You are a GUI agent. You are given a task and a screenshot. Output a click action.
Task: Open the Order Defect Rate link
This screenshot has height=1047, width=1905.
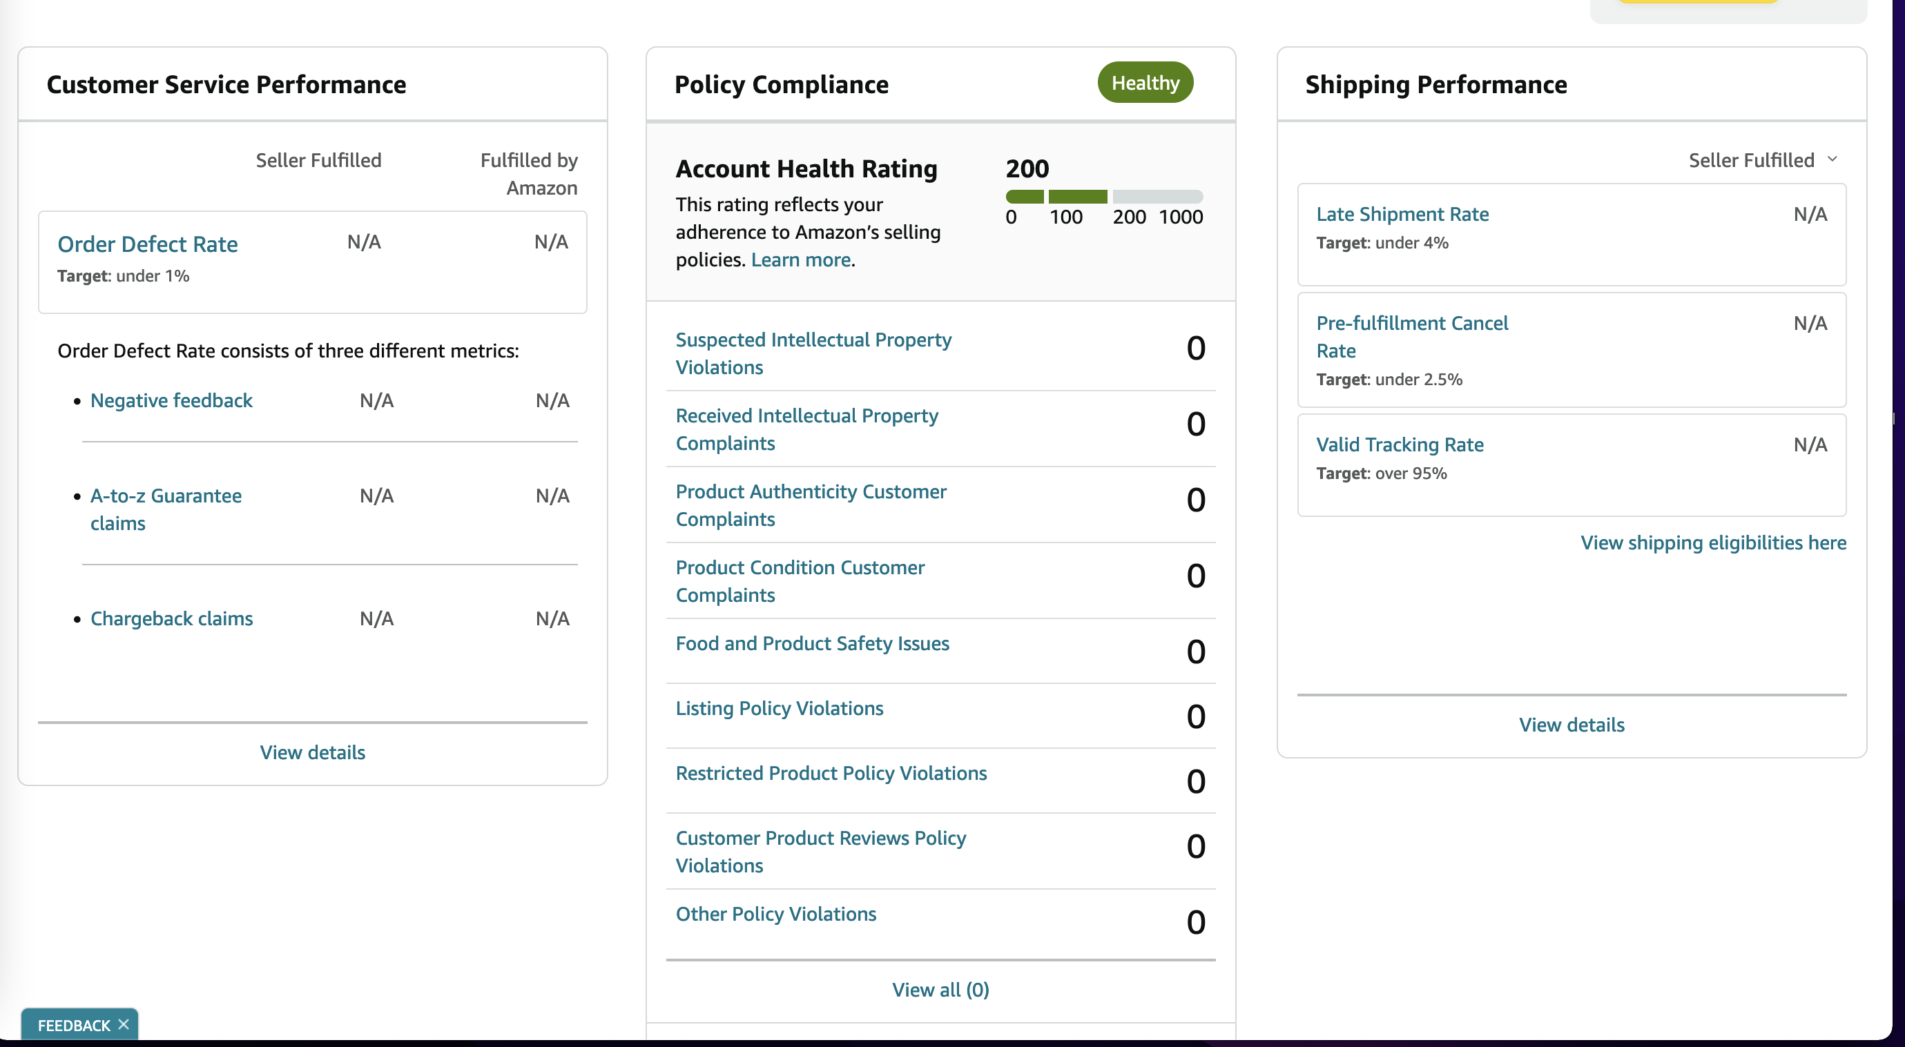(x=148, y=244)
